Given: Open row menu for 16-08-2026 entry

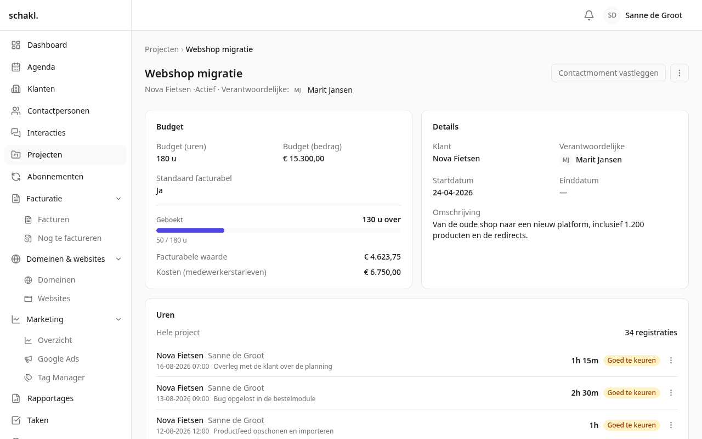Looking at the screenshot, I should pos(671,361).
